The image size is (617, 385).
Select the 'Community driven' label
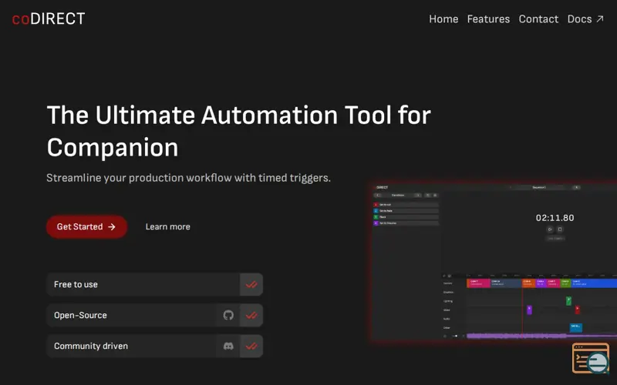[x=91, y=346]
